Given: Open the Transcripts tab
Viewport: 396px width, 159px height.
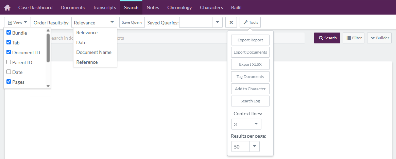Looking at the screenshot, I should 104,7.
